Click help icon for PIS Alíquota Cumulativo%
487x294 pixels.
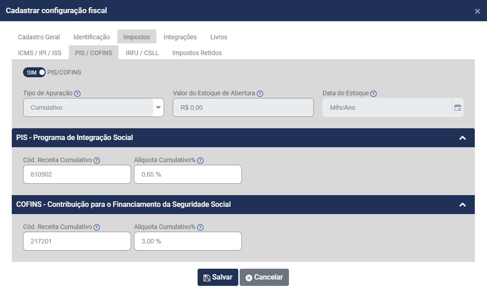tap(200, 160)
